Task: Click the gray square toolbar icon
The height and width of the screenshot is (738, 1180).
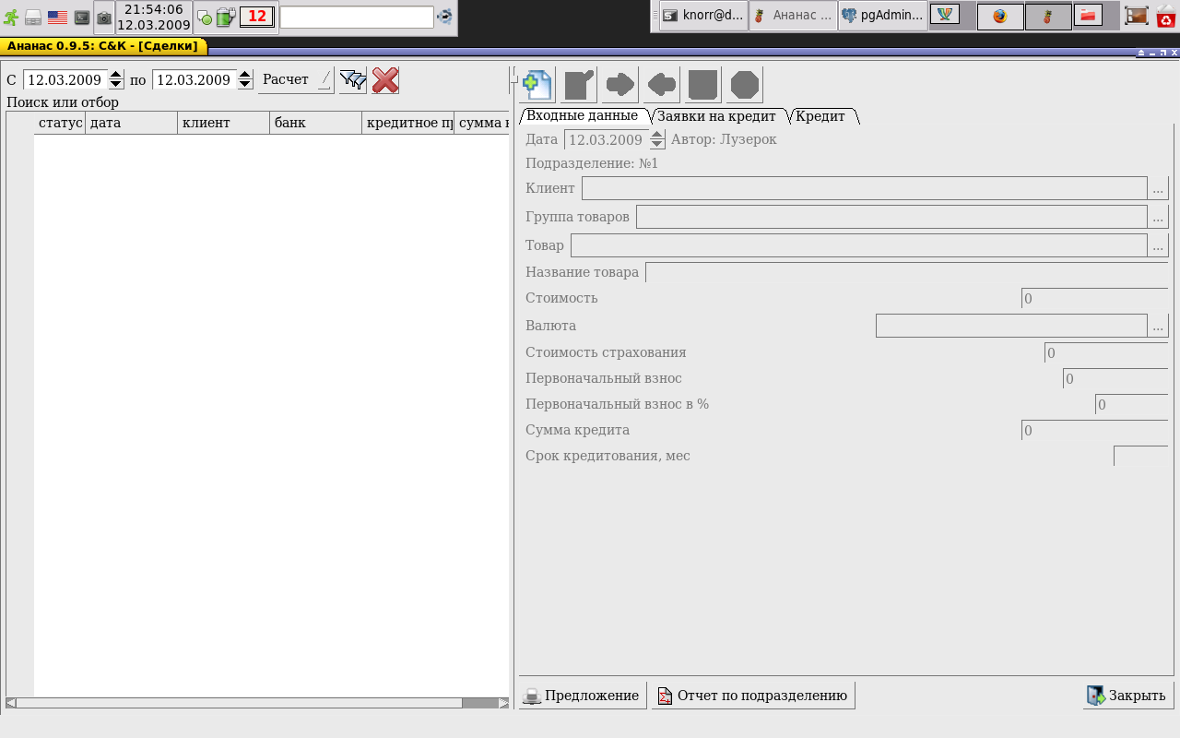Action: click(703, 85)
